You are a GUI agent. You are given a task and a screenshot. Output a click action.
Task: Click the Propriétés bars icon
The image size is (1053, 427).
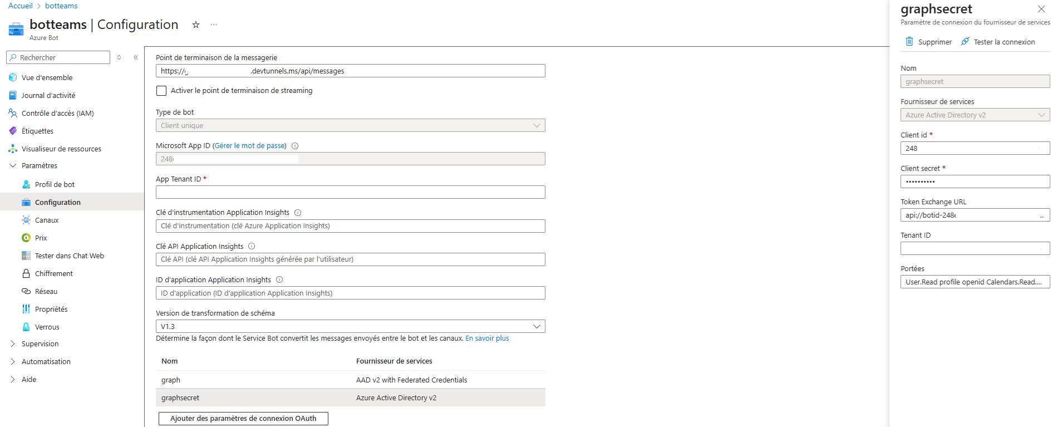point(26,309)
